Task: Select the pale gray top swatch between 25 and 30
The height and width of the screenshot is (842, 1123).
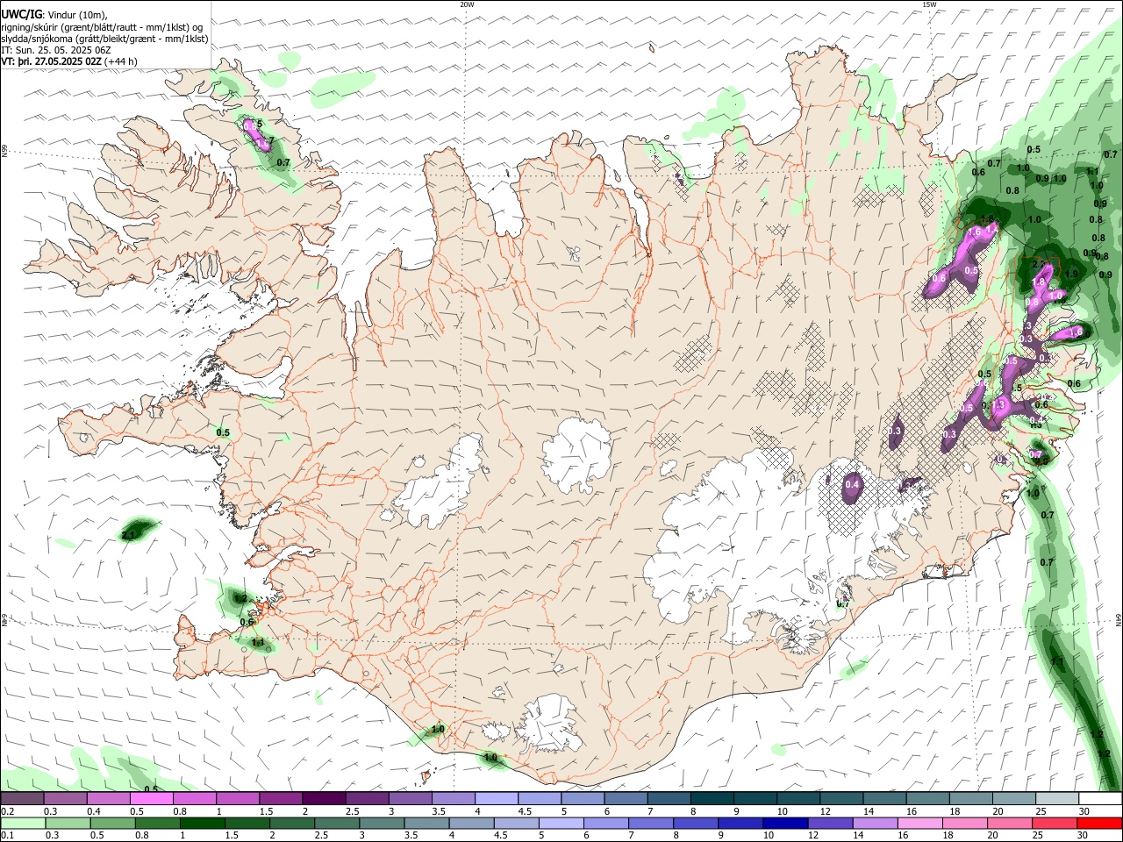Action: point(1058,798)
